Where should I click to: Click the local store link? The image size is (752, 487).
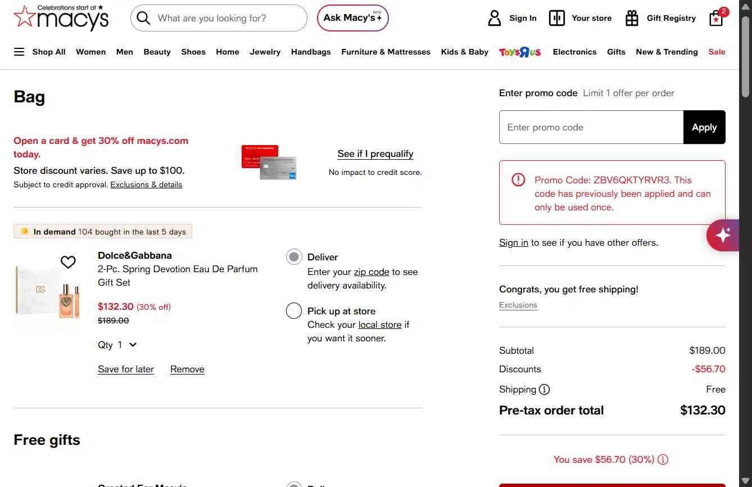[x=380, y=324]
